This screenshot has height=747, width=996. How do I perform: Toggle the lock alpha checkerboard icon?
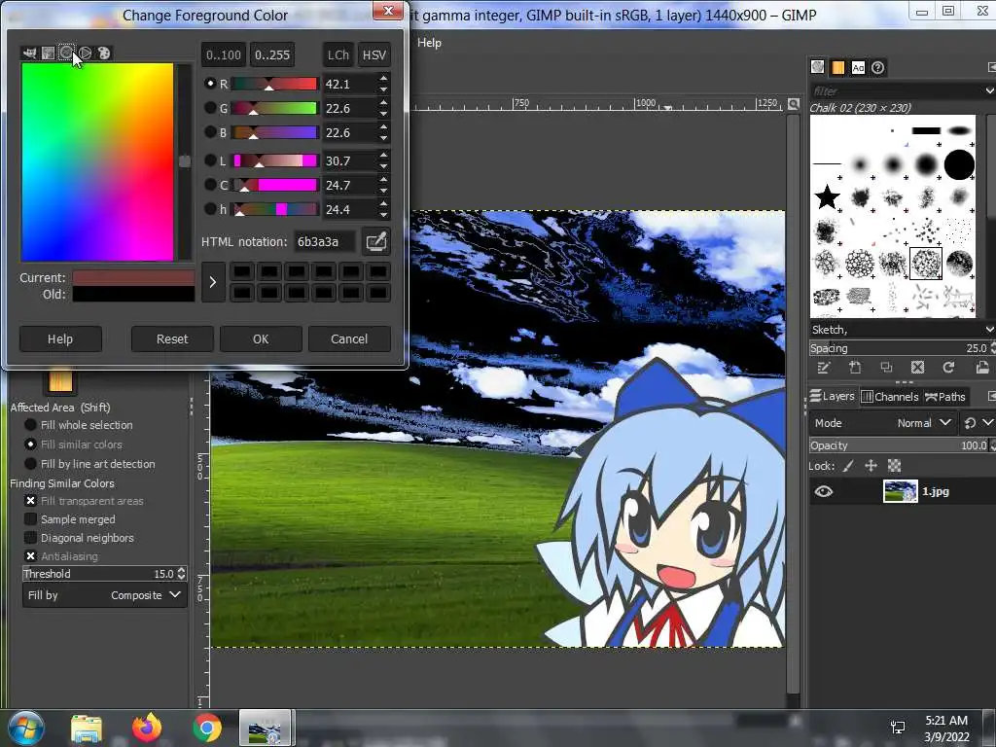tap(895, 466)
